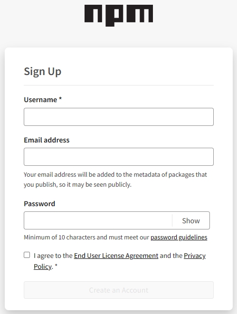237x314 pixels.
Task: Click the divider under Sign Up
Action: pos(119,86)
